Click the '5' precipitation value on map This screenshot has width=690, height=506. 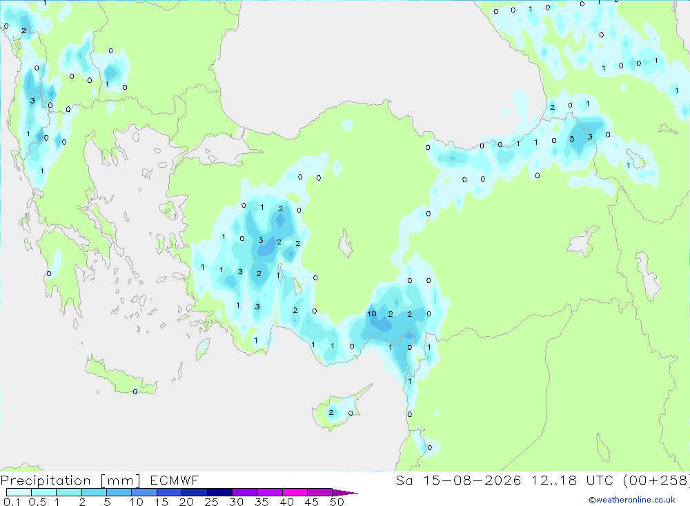click(572, 139)
